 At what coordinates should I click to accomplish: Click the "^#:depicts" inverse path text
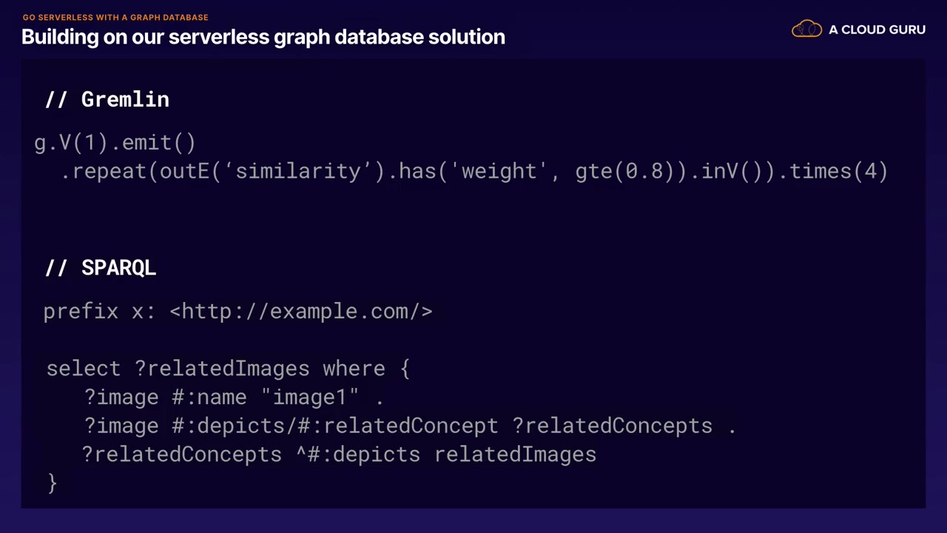pyautogui.click(x=359, y=455)
